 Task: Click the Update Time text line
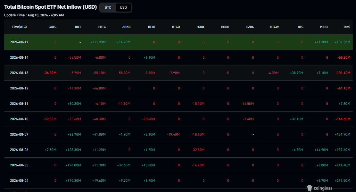[34, 15]
